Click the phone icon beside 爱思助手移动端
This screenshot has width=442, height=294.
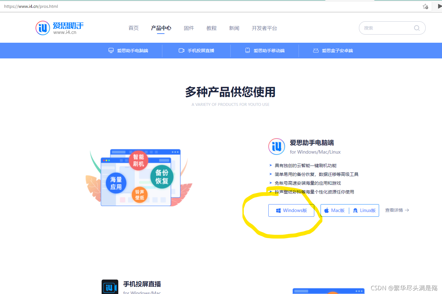click(248, 50)
